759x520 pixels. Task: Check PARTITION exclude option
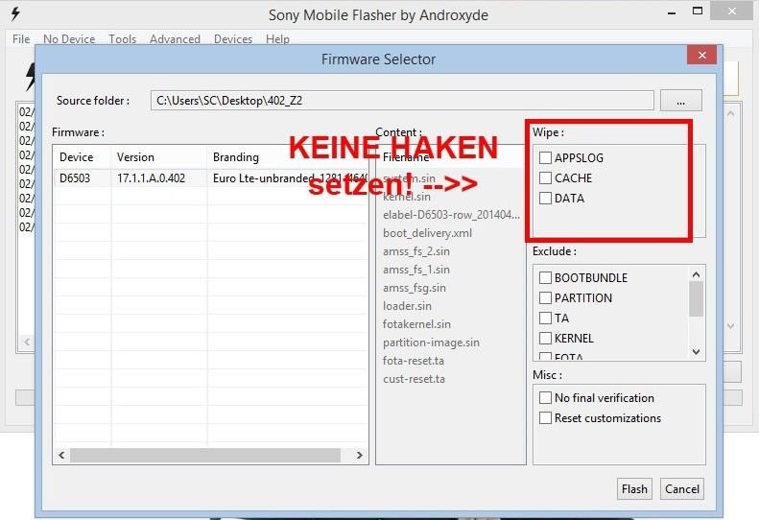pyautogui.click(x=546, y=297)
